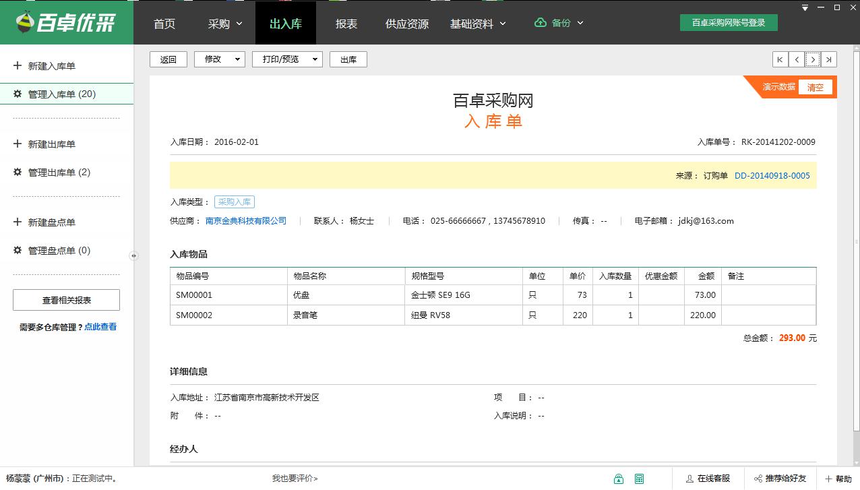Click 我也要评价> link

(295, 479)
